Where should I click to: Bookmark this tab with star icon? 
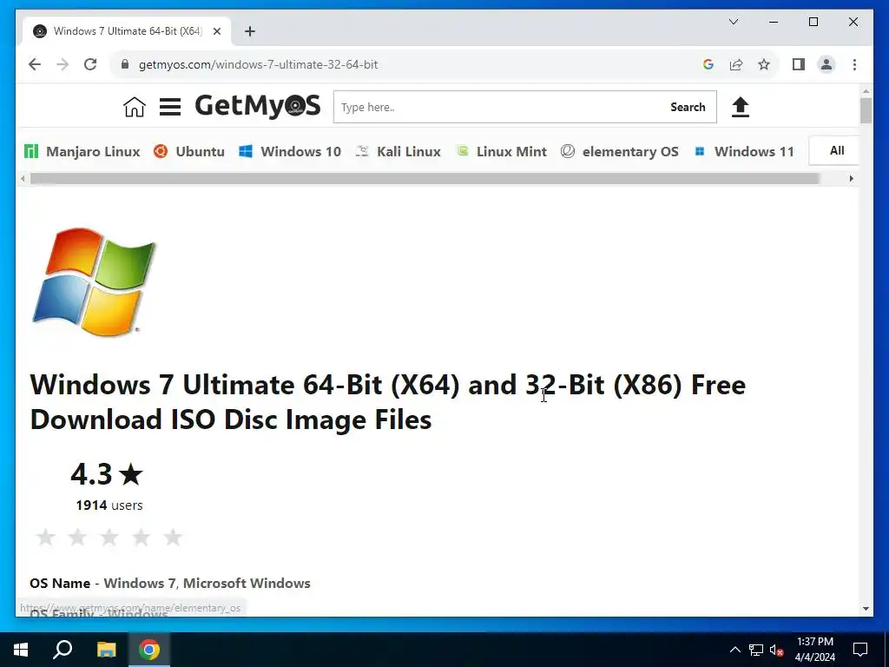click(764, 64)
